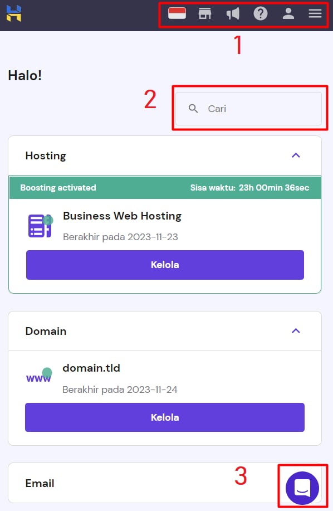The width and height of the screenshot is (333, 511).
Task: Focus the Cari search field
Action: pyautogui.click(x=248, y=109)
